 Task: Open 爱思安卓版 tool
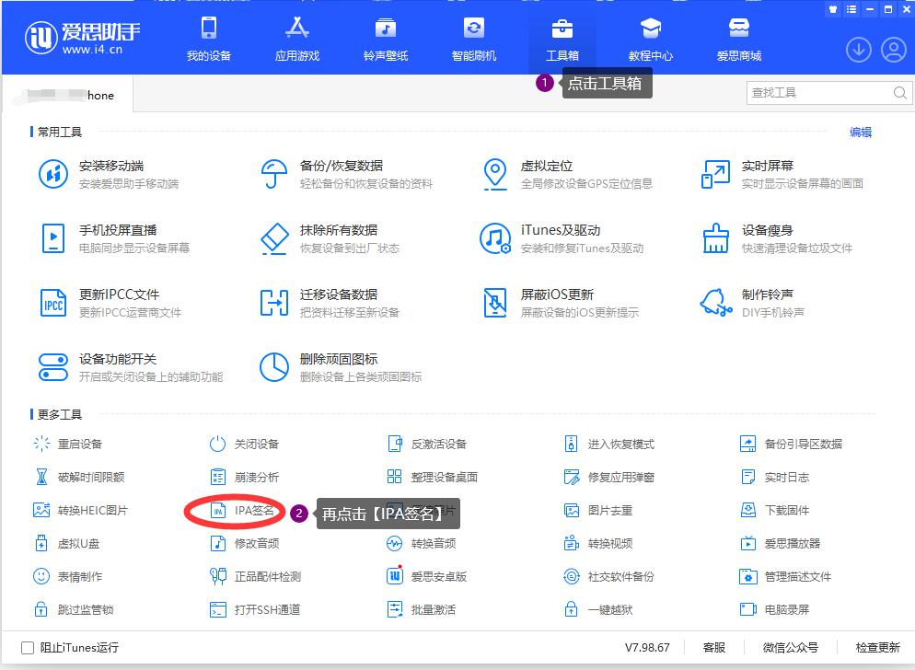point(427,577)
